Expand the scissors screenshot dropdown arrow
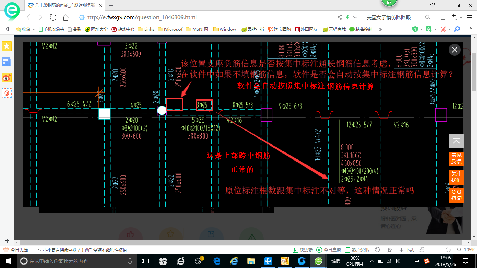 tap(449, 29)
